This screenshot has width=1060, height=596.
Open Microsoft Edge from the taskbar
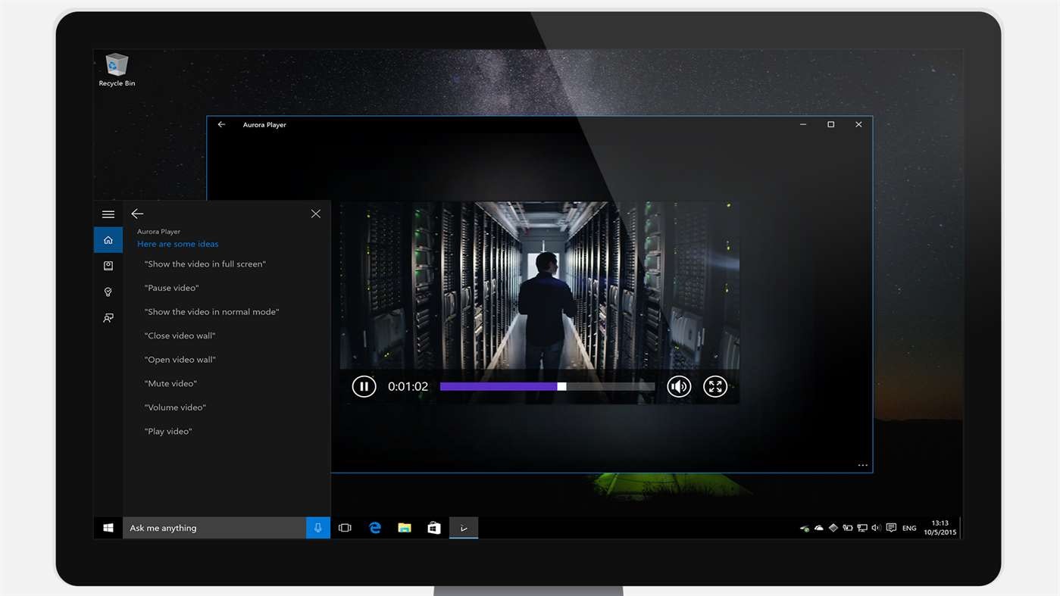[375, 528]
